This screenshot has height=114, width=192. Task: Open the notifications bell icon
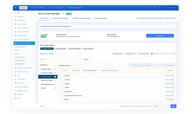[x=159, y=8]
